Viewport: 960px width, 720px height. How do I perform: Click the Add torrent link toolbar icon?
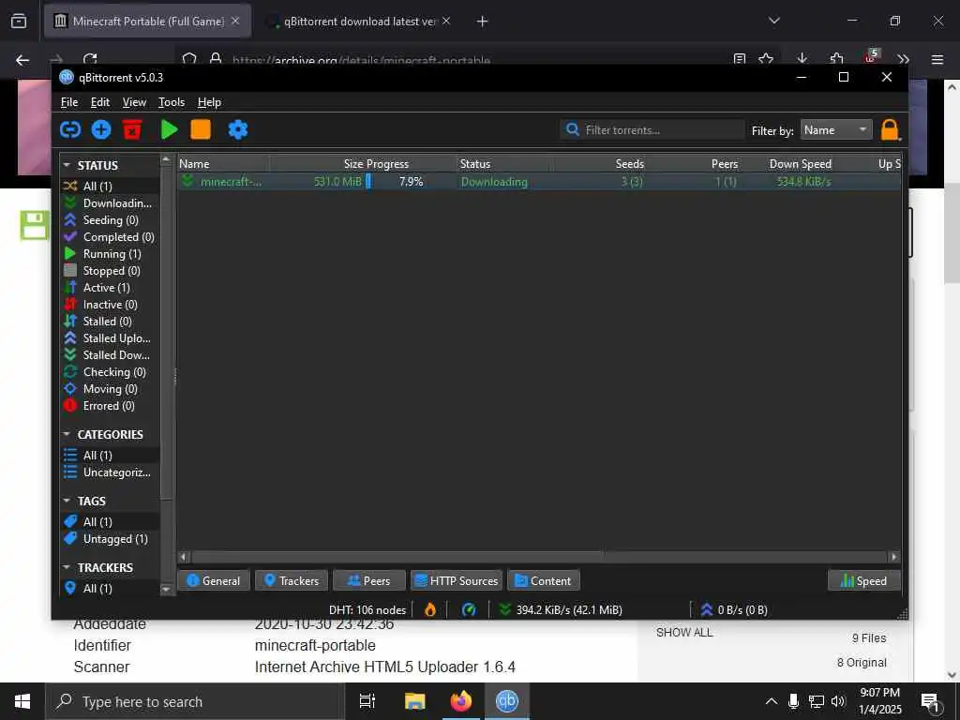[x=70, y=129]
